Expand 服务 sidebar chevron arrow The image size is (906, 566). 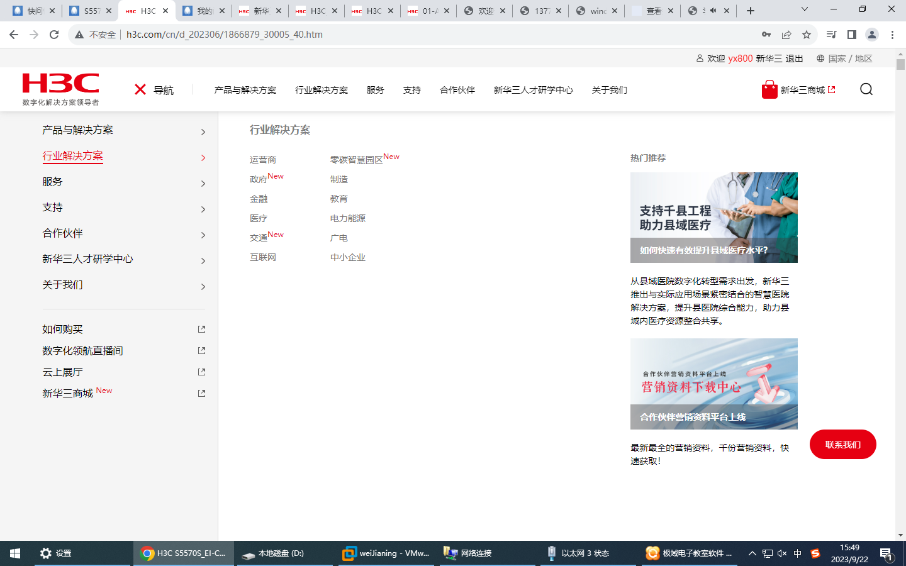[203, 184]
